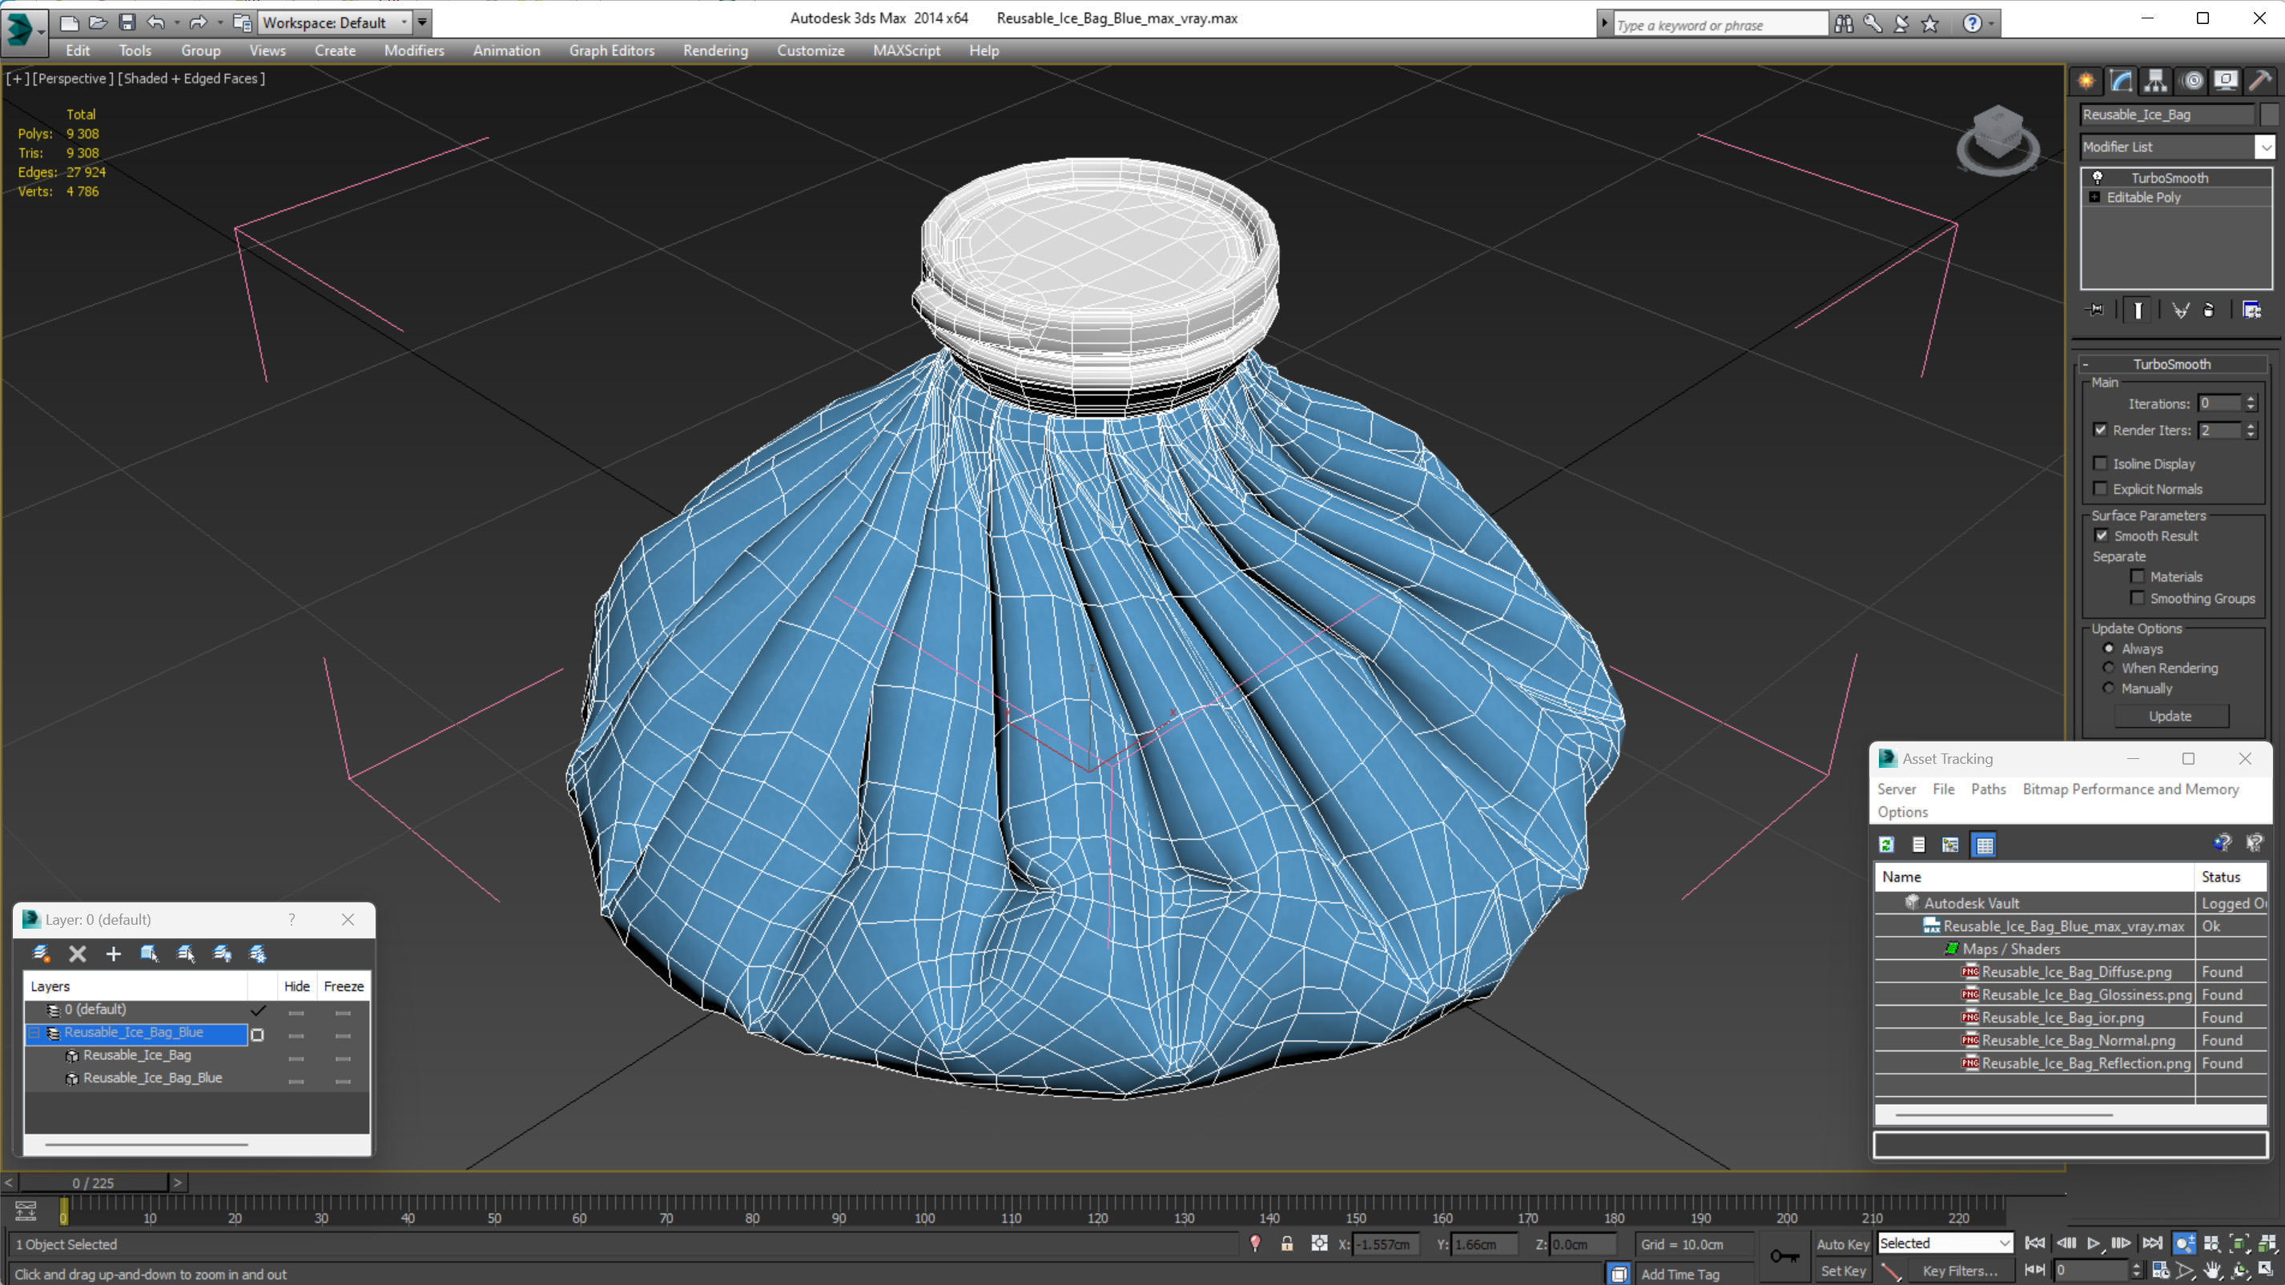Click the search keyword input field
Image resolution: width=2285 pixels, height=1285 pixels.
[1720, 25]
